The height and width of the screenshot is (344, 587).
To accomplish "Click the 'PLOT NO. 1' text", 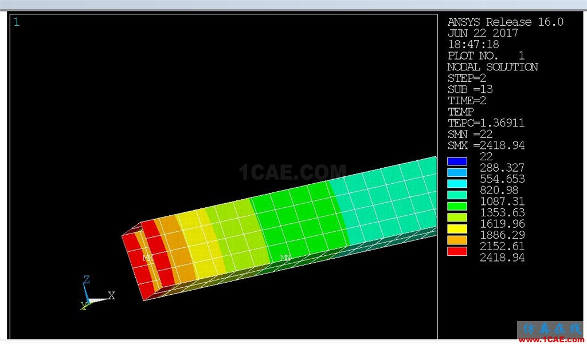I will point(486,56).
